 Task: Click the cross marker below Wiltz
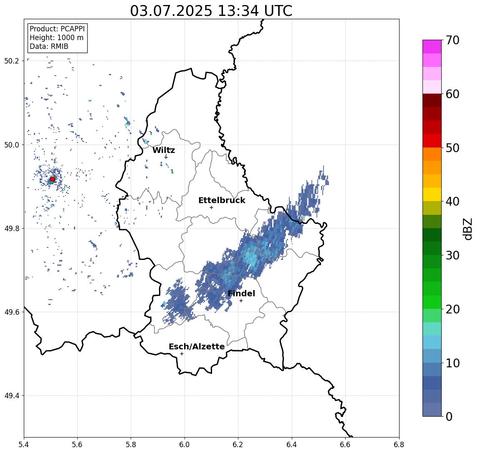pyautogui.click(x=166, y=157)
